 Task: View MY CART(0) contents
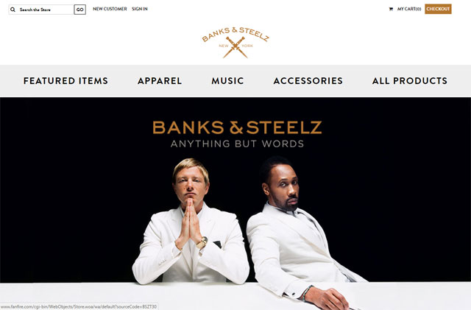tap(409, 9)
